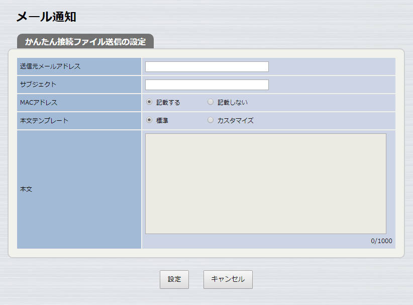Choose the 記載しない radio button
Image resolution: width=413 pixels, height=305 pixels.
pos(211,102)
